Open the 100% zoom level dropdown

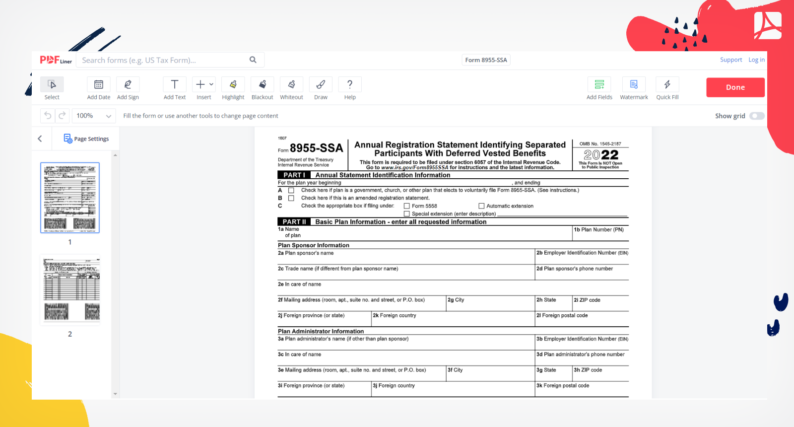pyautogui.click(x=93, y=116)
